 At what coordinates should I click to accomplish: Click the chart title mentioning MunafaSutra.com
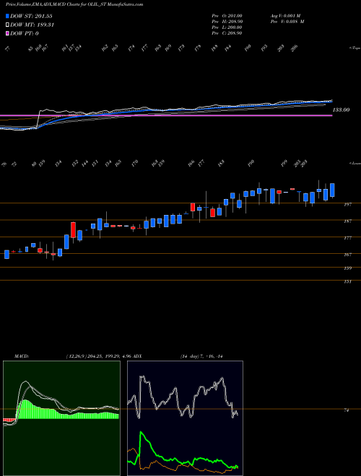click(74, 4)
